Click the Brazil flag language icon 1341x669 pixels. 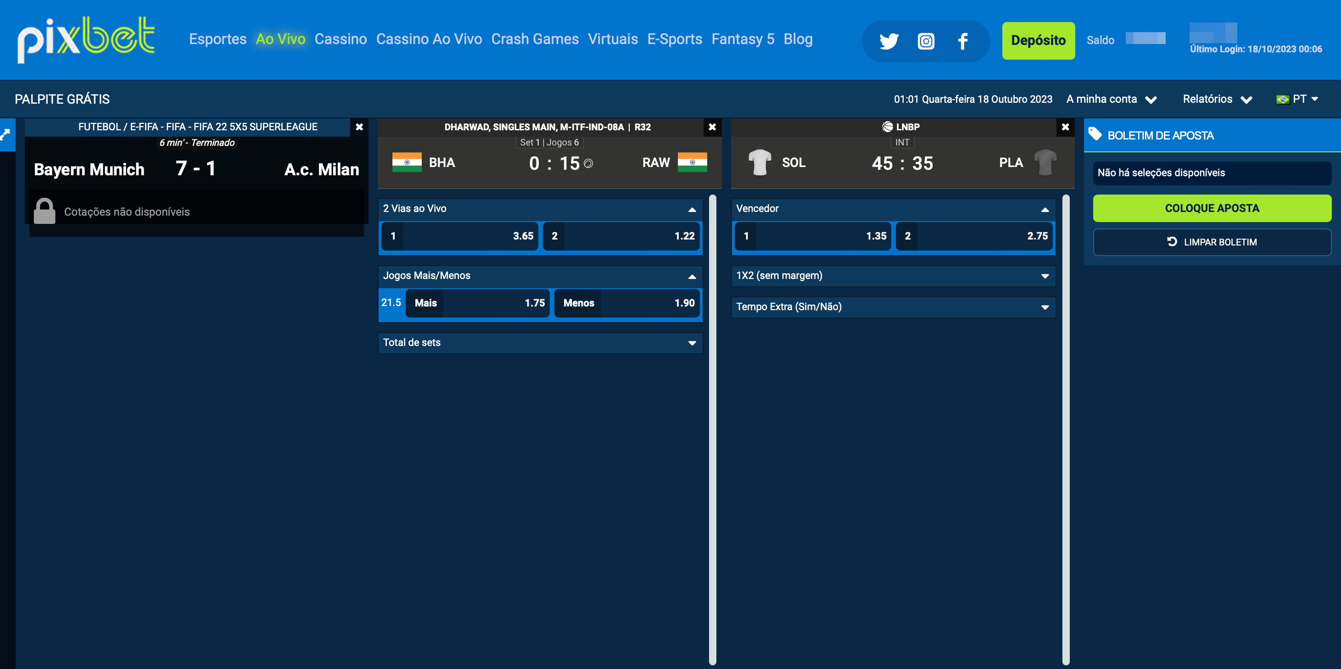[x=1282, y=100]
